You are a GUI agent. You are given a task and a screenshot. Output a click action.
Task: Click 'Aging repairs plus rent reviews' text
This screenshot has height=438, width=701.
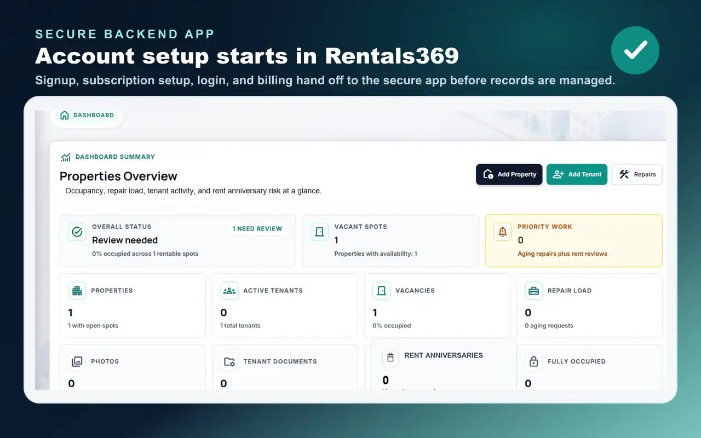562,254
